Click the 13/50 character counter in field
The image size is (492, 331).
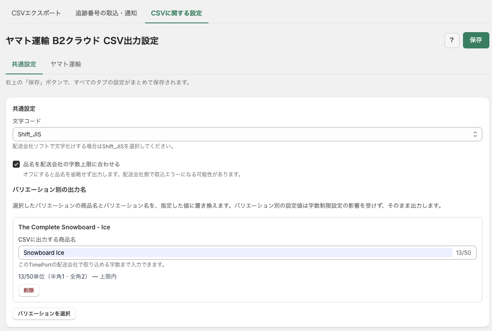point(463,253)
